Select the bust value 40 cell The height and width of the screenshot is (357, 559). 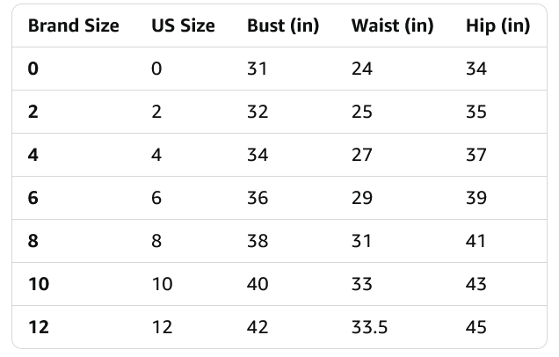click(258, 284)
